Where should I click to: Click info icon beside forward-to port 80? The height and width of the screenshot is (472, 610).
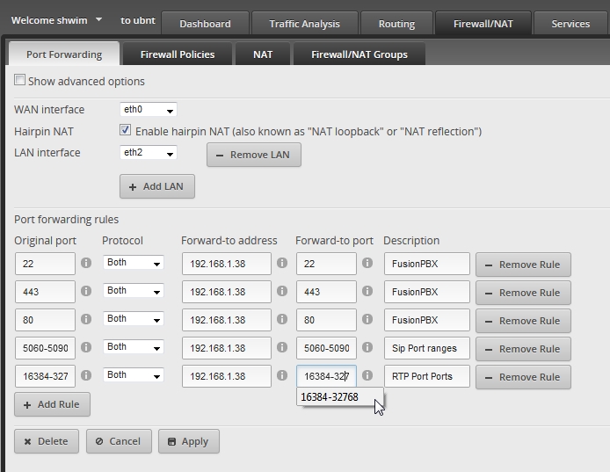[x=367, y=319]
